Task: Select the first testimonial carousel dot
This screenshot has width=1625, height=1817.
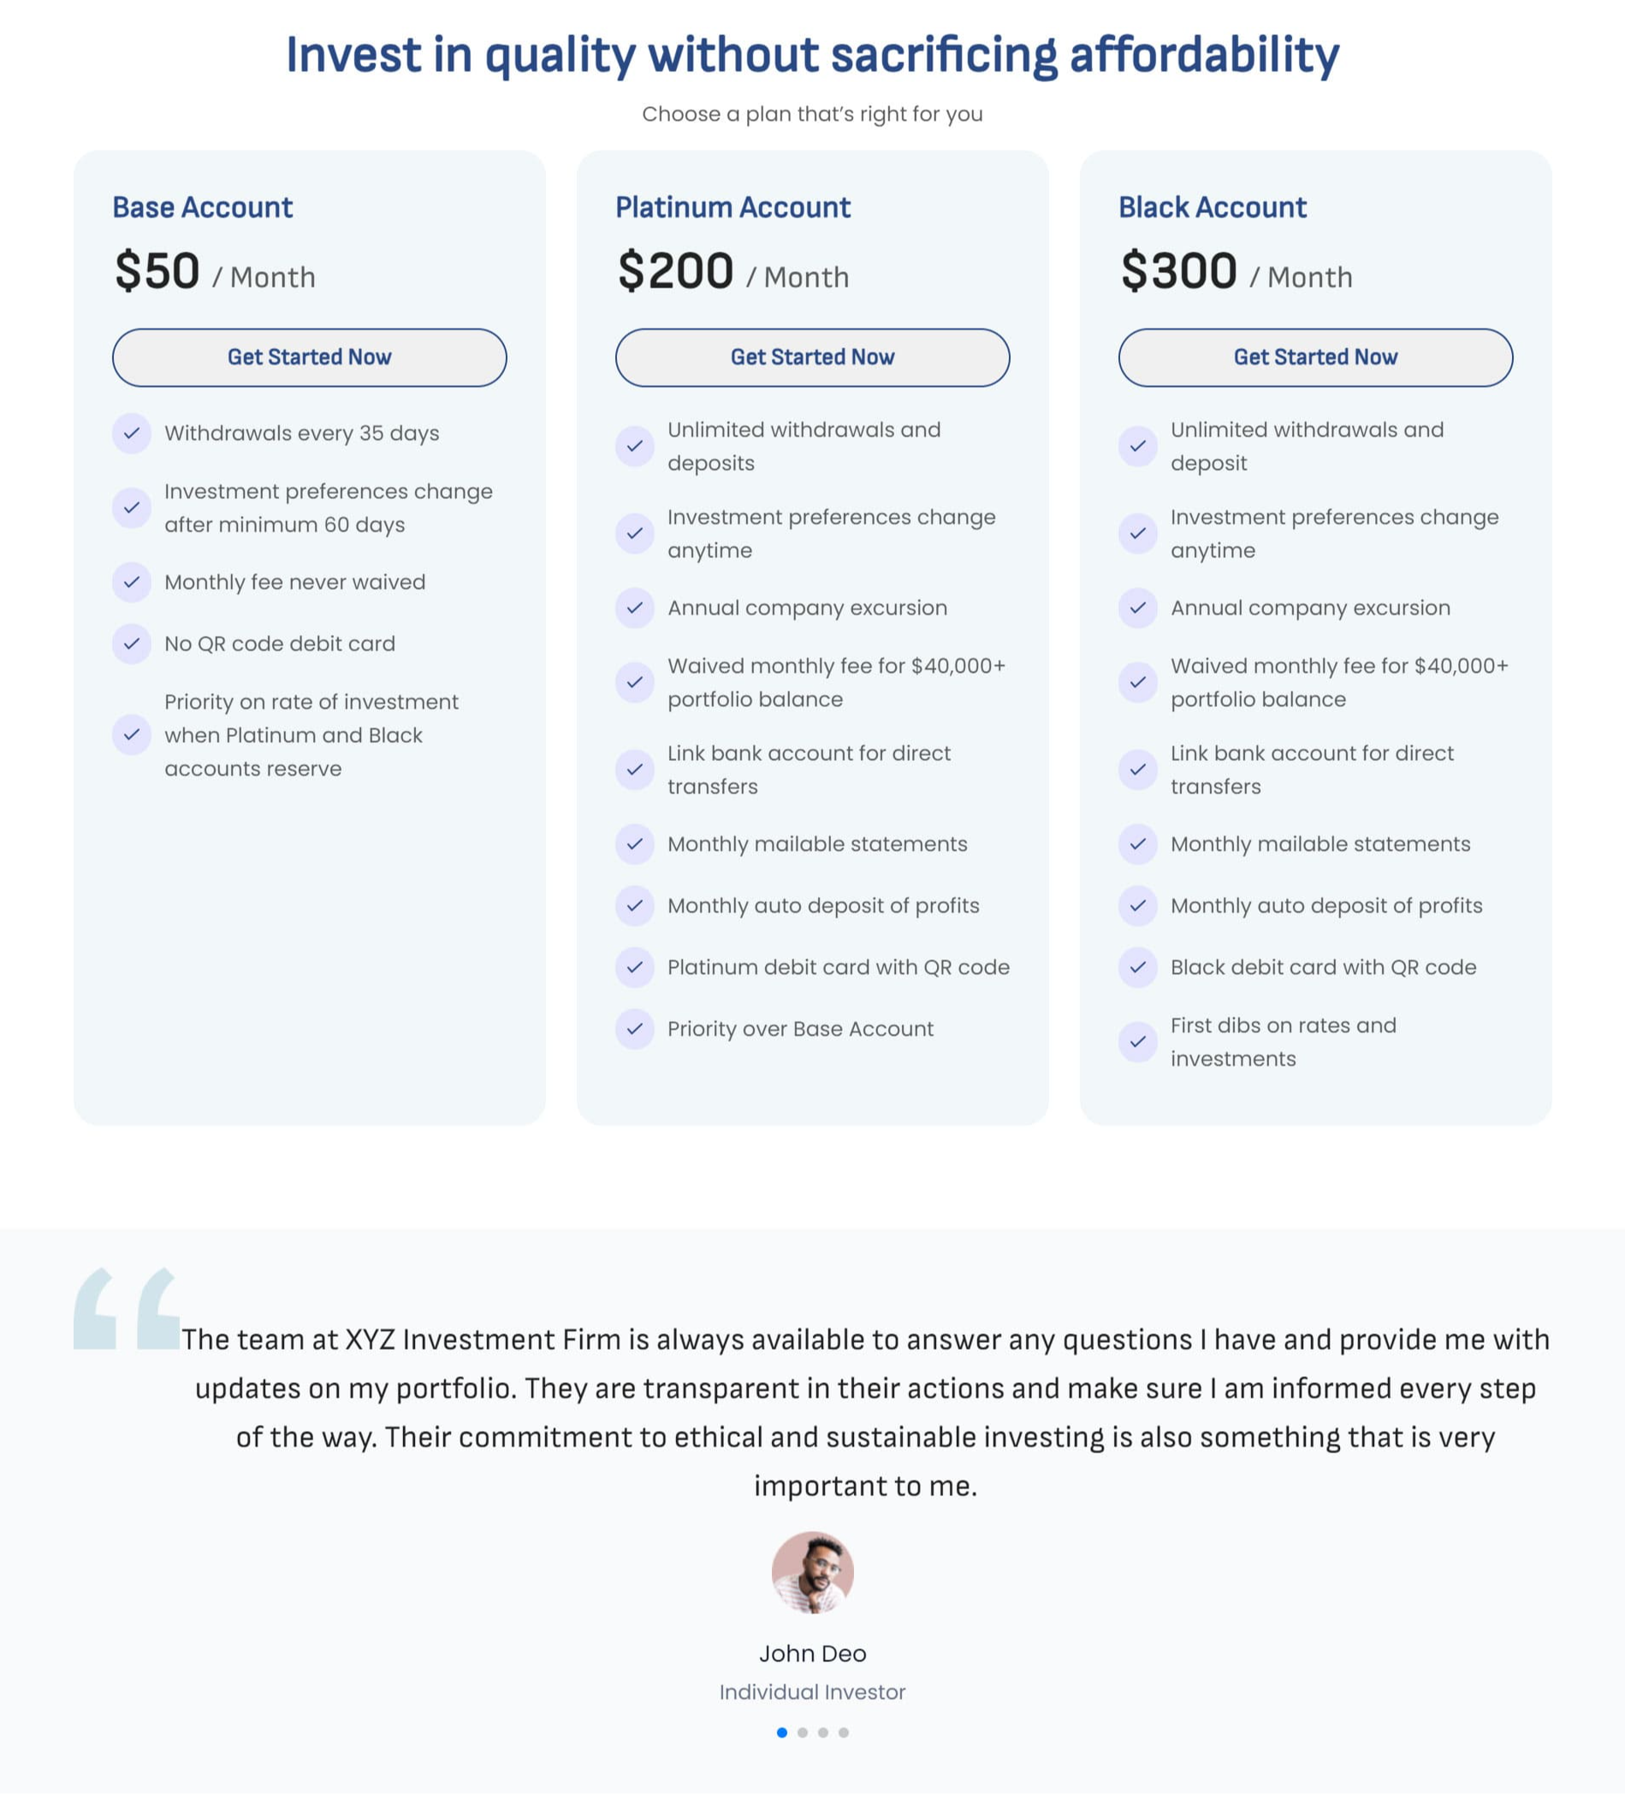Action: [782, 1732]
